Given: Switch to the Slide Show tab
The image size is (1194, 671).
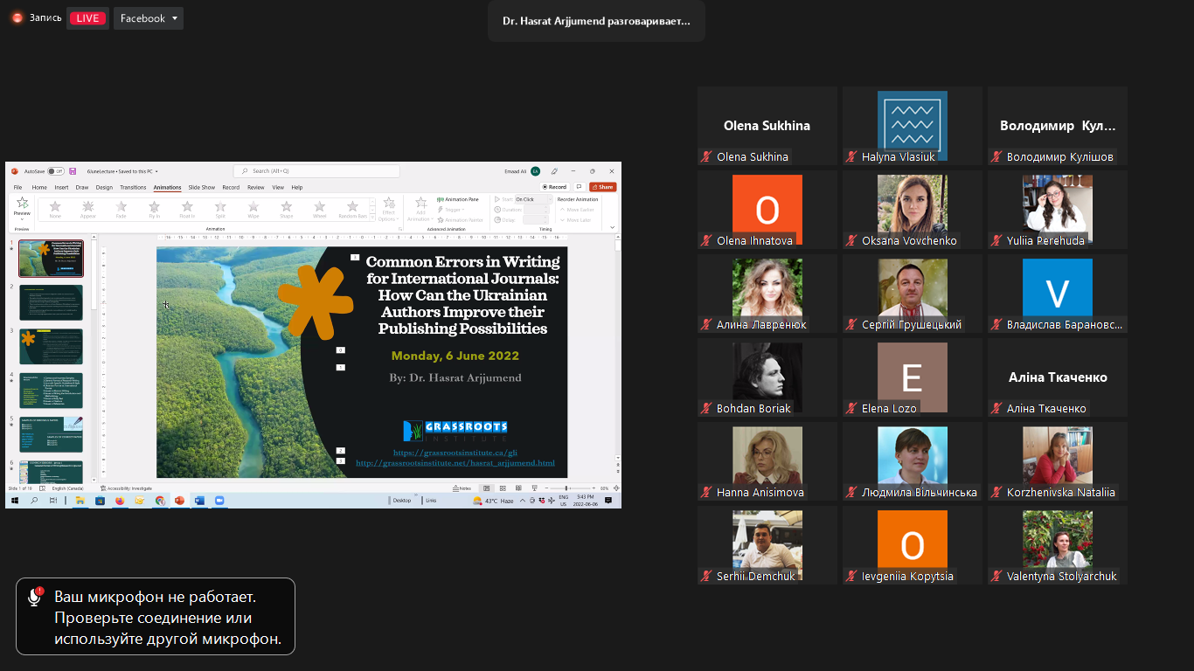Looking at the screenshot, I should (x=201, y=187).
